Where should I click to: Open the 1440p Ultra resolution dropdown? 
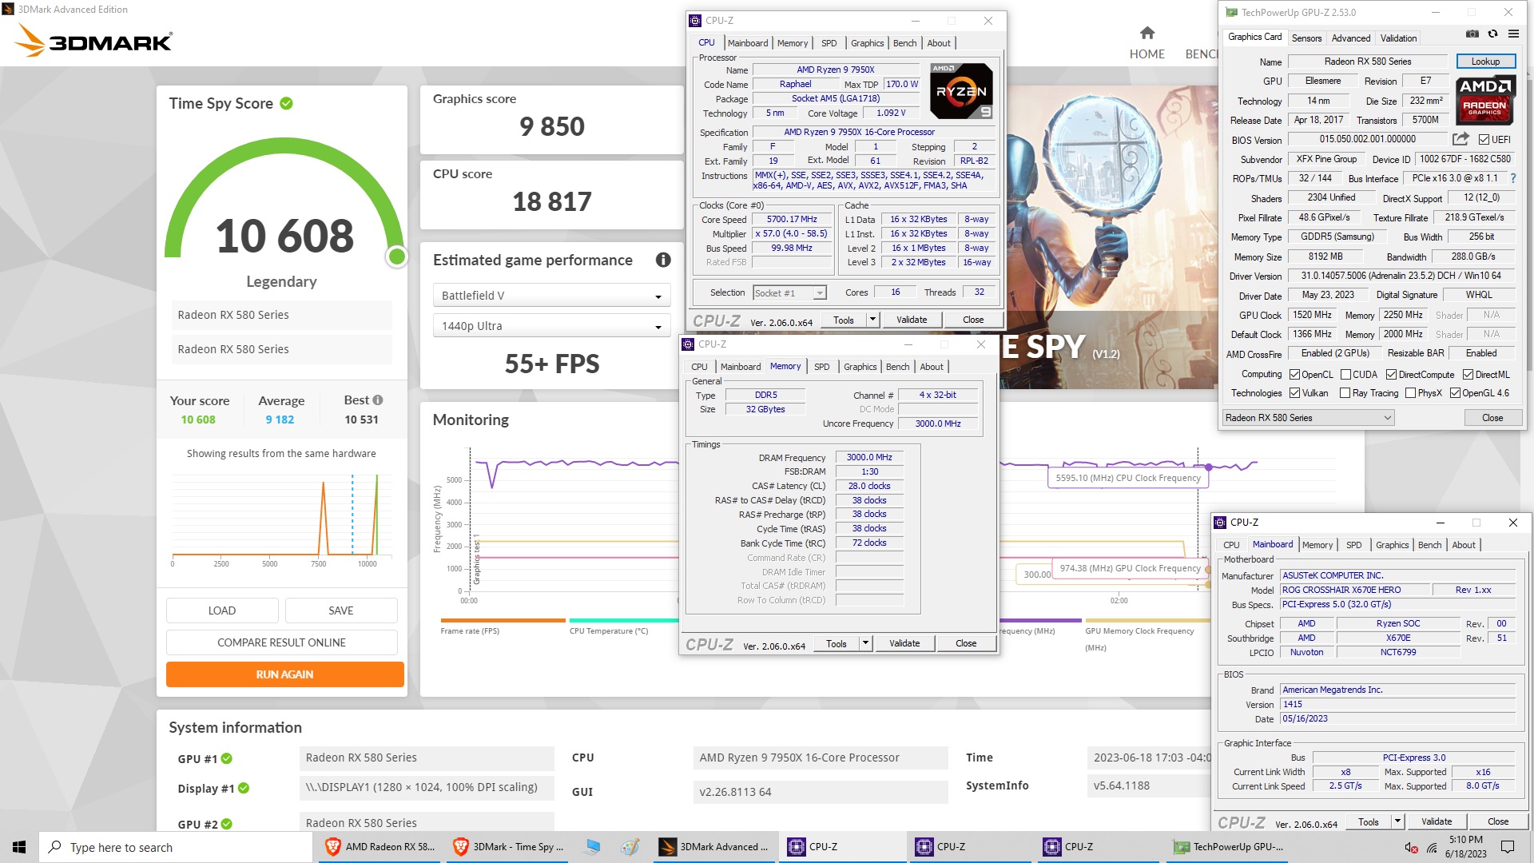coord(551,325)
